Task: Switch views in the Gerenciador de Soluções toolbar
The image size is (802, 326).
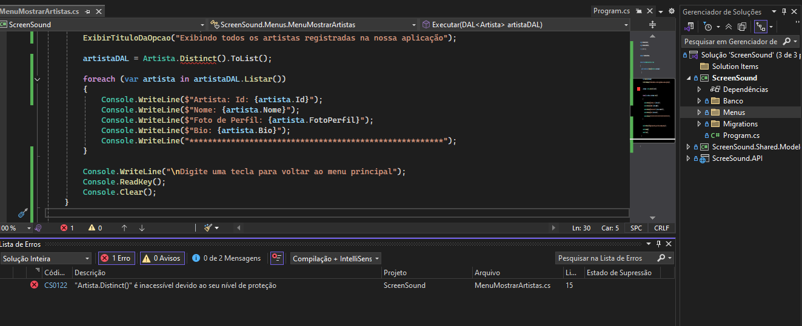Action: 689,27
